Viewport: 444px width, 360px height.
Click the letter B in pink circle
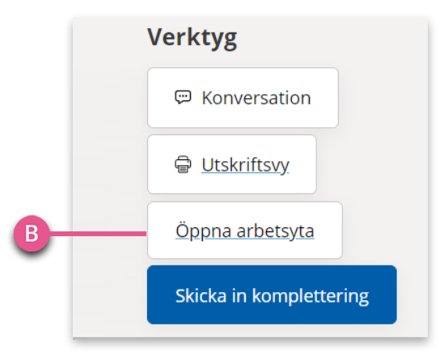[32, 234]
